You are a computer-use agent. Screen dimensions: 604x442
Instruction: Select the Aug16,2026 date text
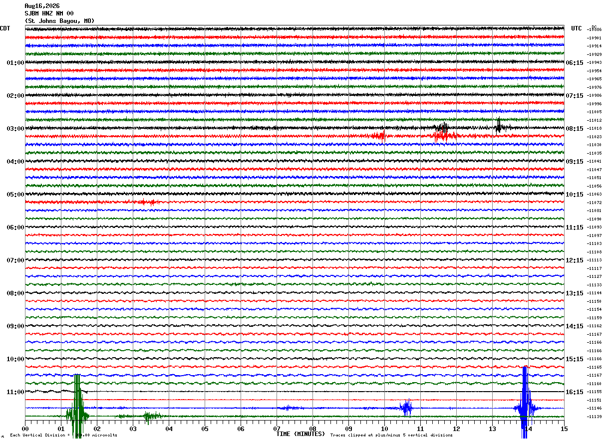point(42,6)
